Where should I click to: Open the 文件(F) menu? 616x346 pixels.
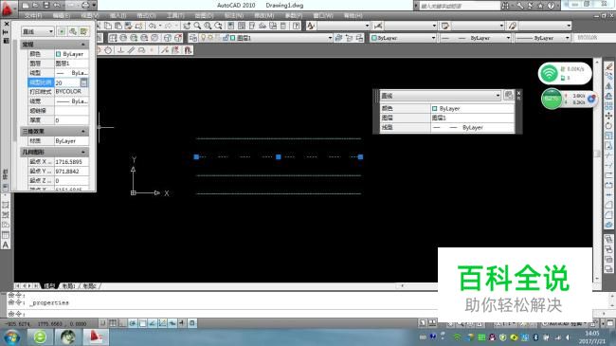pos(33,16)
